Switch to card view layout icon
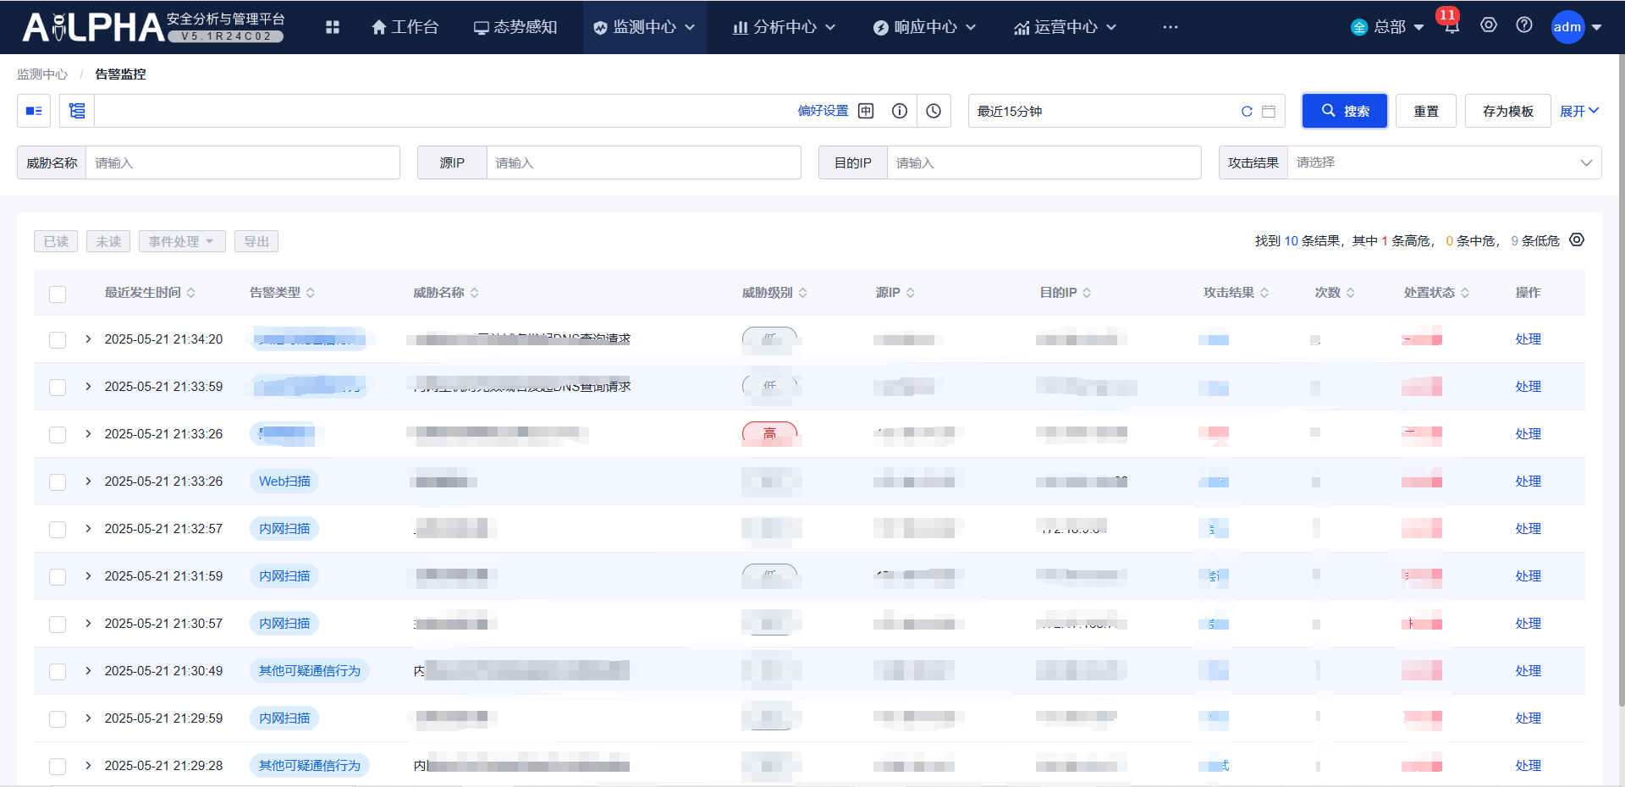This screenshot has width=1625, height=787. click(34, 111)
